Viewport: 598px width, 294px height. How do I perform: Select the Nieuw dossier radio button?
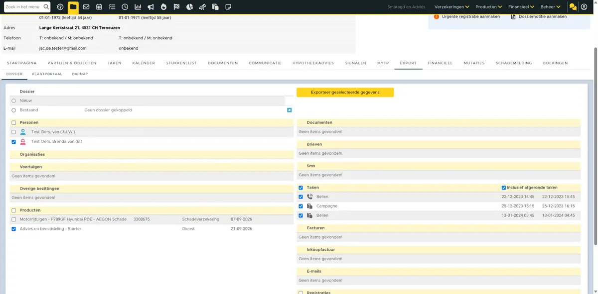tap(14, 100)
